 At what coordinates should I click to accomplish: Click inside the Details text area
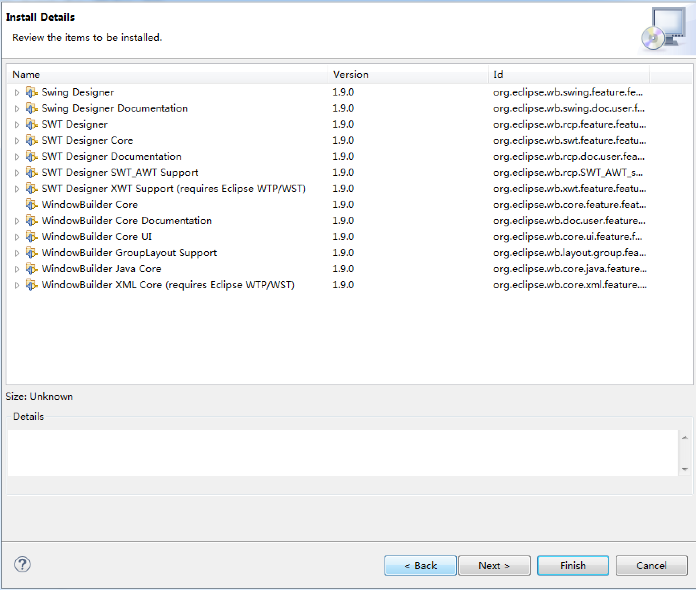coord(343,453)
